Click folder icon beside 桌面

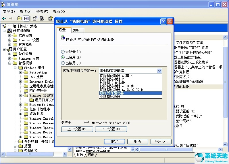(x=21, y=146)
